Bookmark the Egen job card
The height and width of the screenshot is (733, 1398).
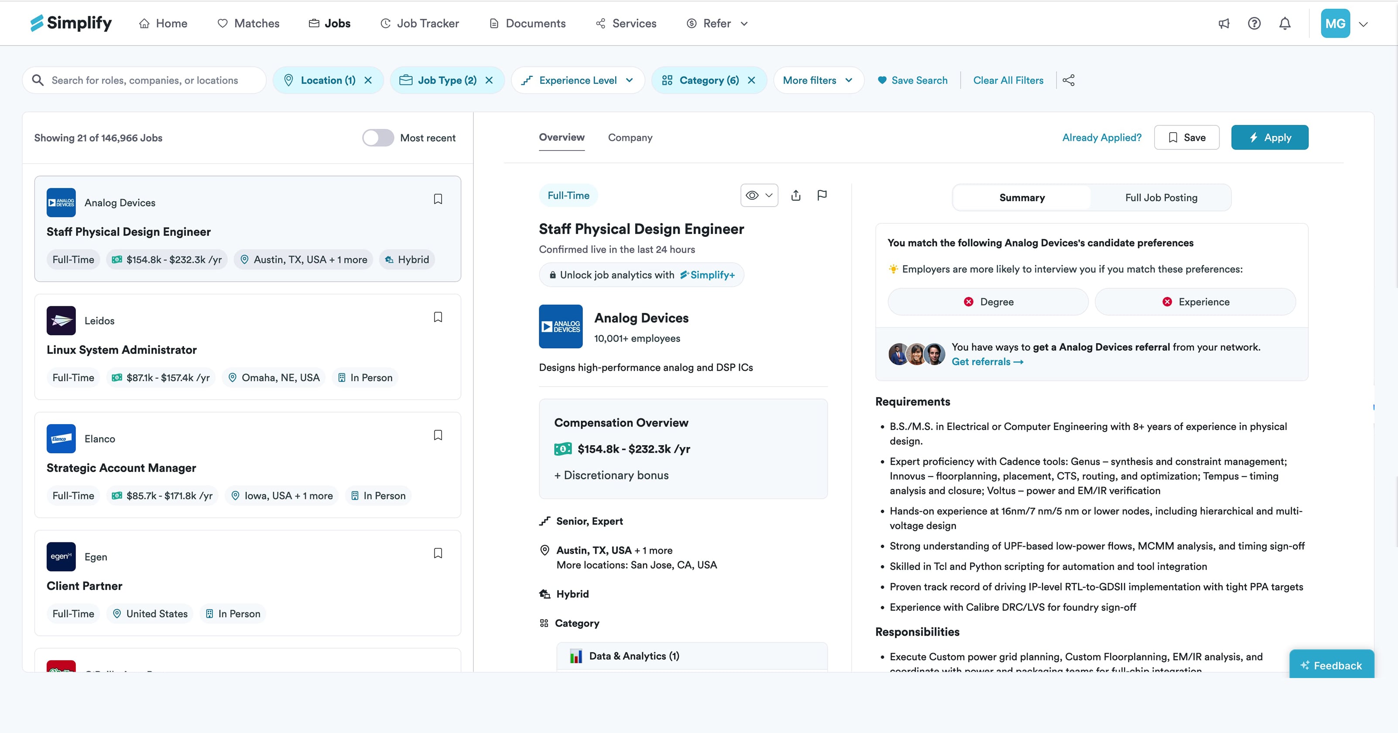[438, 553]
